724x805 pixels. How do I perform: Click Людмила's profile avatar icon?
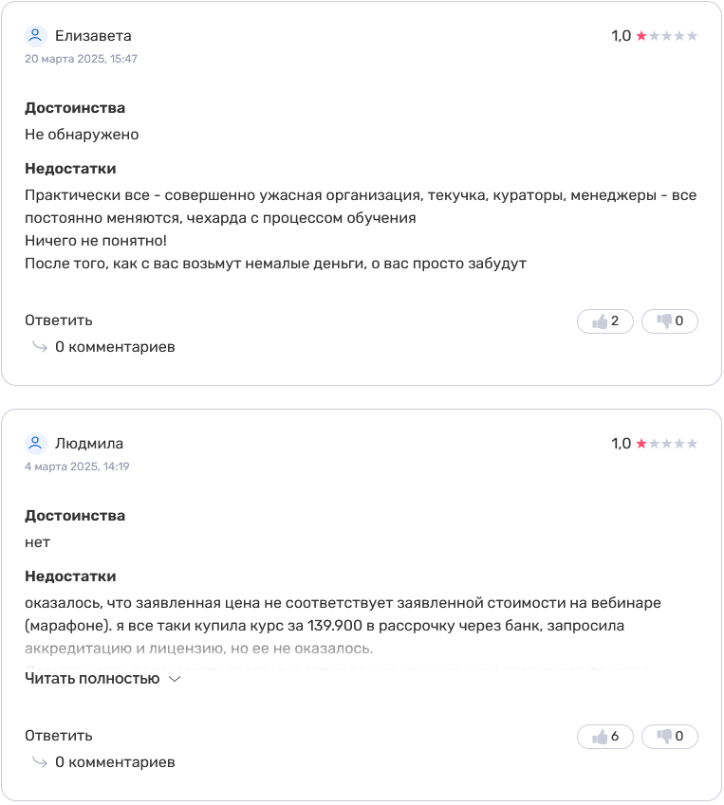(35, 443)
